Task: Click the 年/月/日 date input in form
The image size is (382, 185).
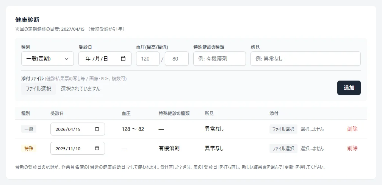Action: (105, 59)
